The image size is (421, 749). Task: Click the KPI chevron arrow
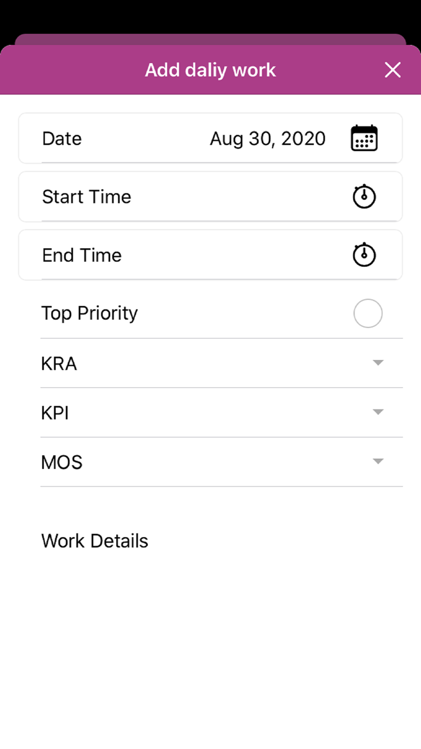[x=378, y=412]
